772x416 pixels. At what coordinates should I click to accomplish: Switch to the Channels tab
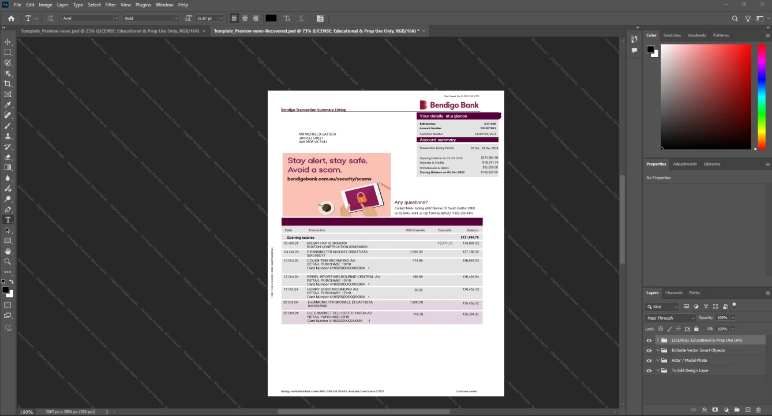673,293
